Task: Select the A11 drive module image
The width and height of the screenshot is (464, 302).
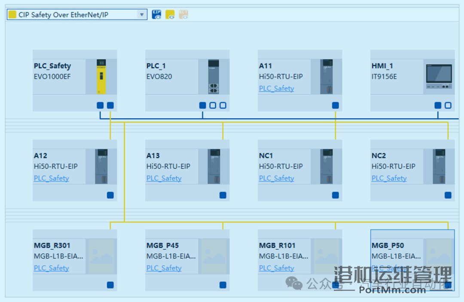Action: pyautogui.click(x=327, y=77)
